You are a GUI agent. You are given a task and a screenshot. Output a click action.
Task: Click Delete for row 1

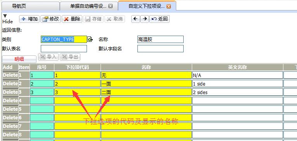coord(10,75)
